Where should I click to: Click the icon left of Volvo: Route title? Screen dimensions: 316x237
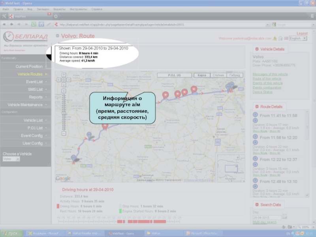[57, 36]
